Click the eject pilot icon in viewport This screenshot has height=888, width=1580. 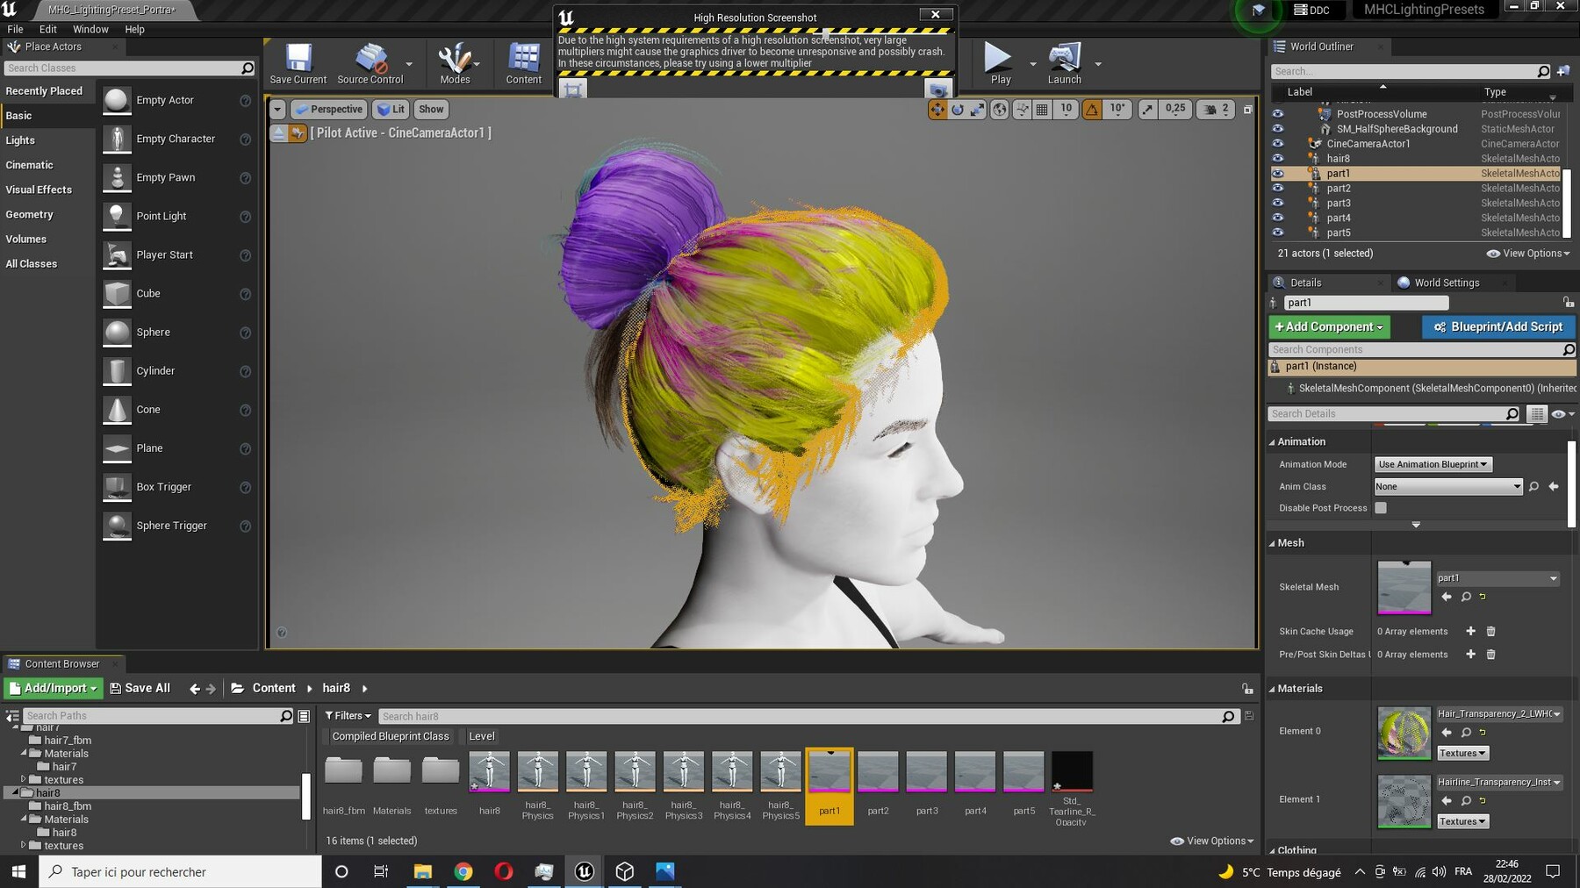278,133
